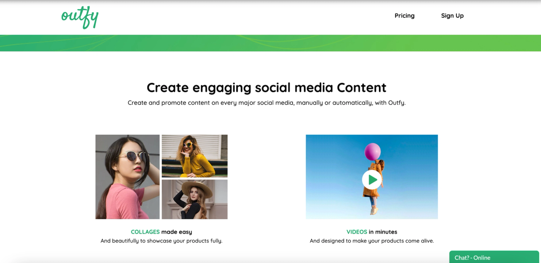Play the balloon video
541x263 pixels.
[372, 180]
